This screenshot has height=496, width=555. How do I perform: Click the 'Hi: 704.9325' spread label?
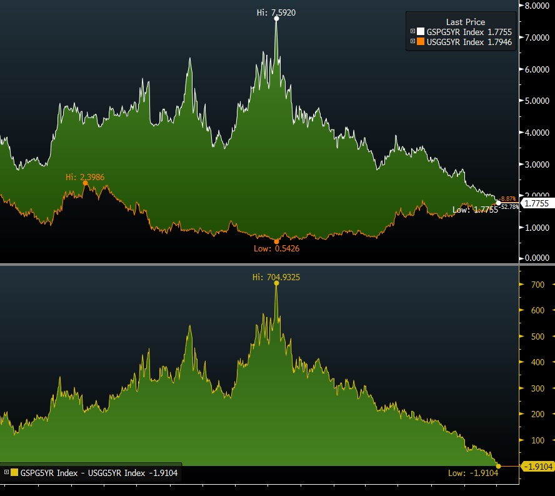coord(276,277)
